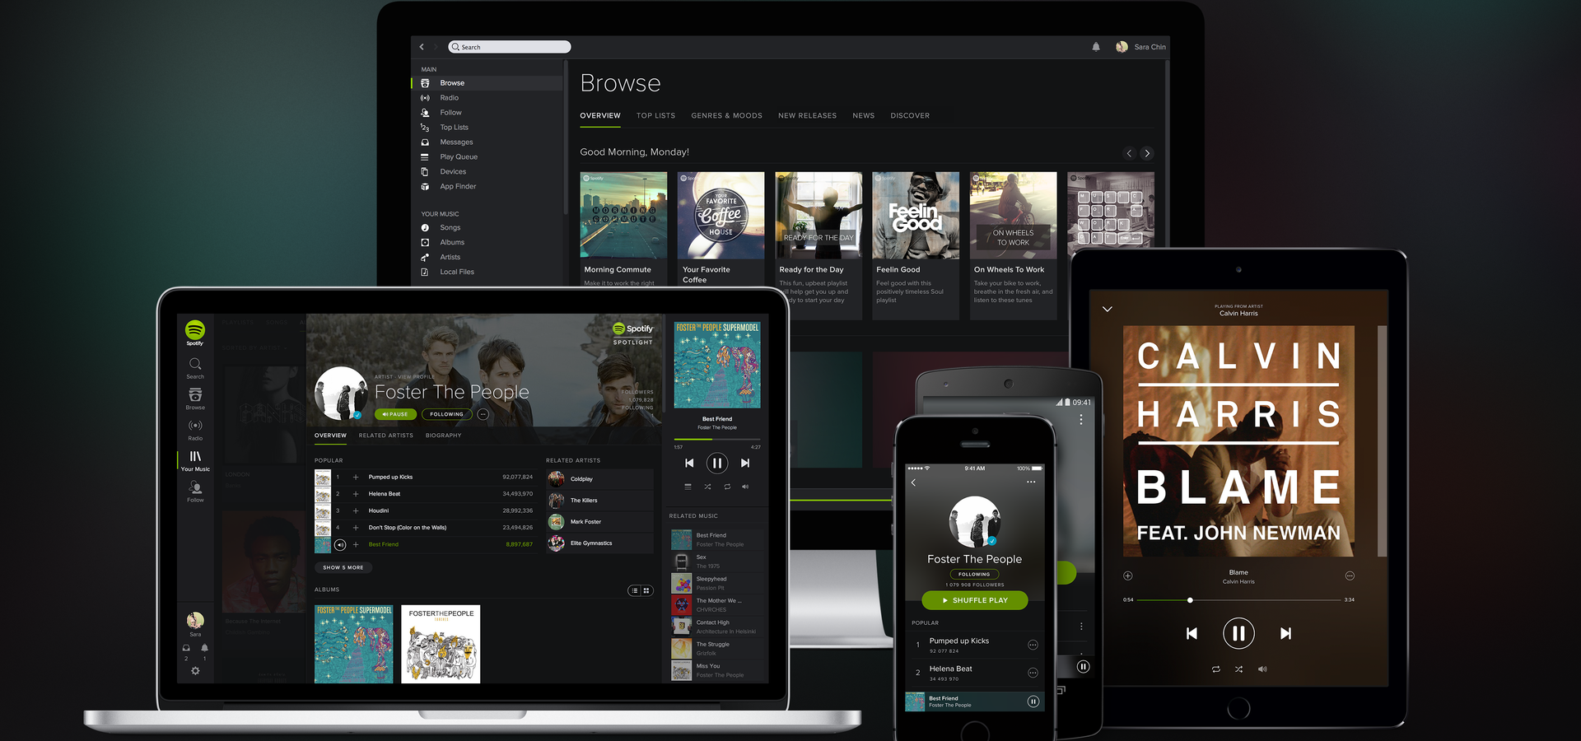1581x741 pixels.
Task: Open The Killers related artist
Action: (599, 501)
